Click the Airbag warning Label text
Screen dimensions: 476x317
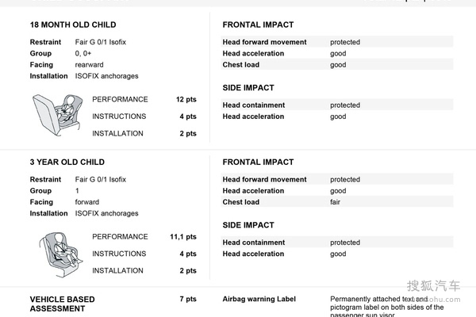(x=259, y=300)
